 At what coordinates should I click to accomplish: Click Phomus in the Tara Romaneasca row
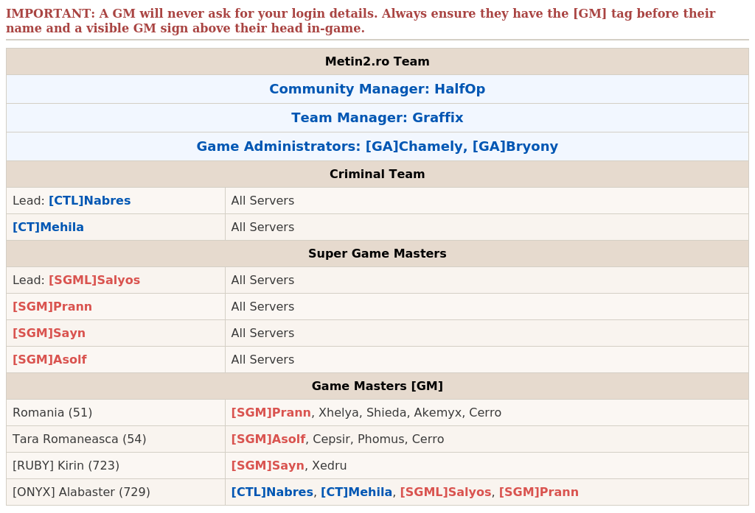pyautogui.click(x=381, y=439)
